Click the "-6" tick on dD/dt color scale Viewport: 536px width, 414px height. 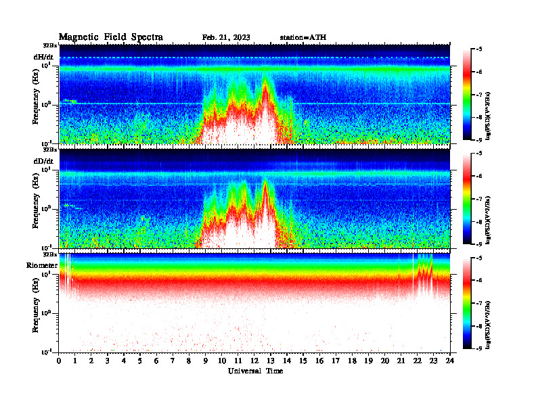pyautogui.click(x=479, y=177)
